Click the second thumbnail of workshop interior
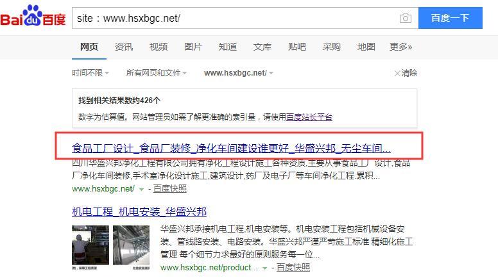Screen dimensions: 498x278 (131, 245)
